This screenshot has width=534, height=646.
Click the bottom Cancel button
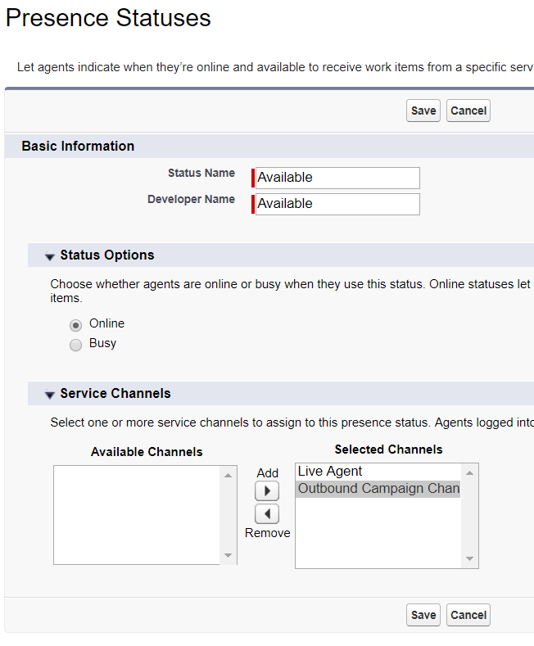[468, 615]
